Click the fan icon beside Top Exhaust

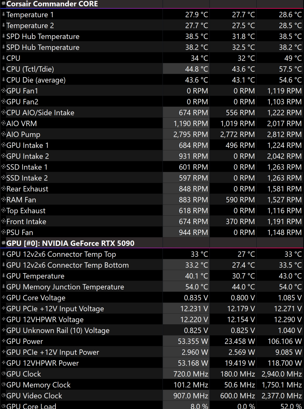(x=4, y=211)
